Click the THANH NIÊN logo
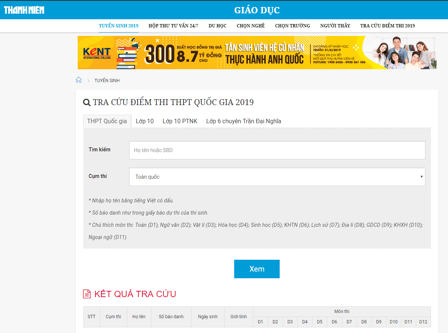 [x=24, y=10]
